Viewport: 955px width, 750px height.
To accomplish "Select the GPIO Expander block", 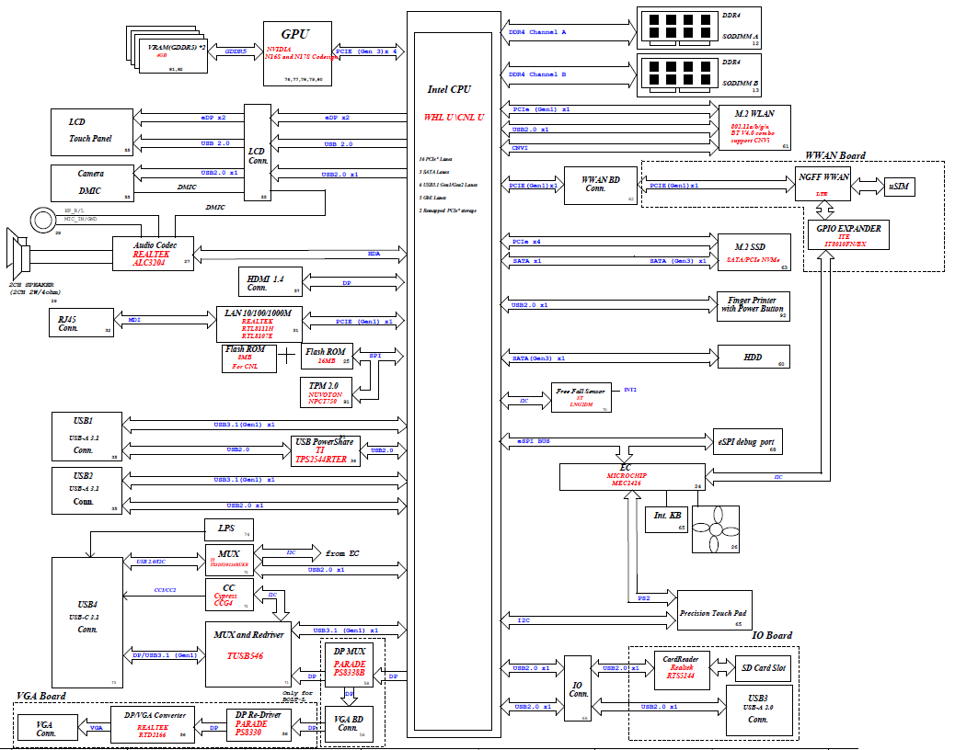I will (847, 235).
